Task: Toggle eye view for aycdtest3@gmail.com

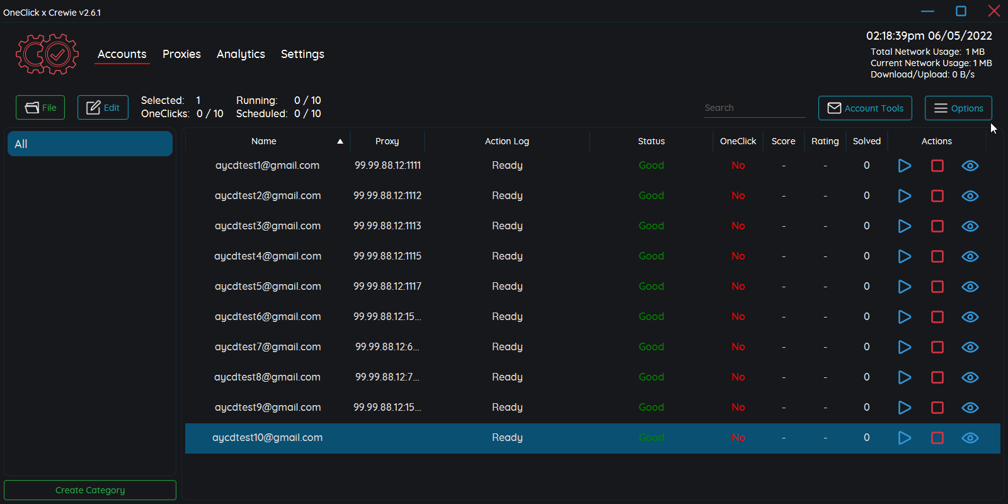Action: [970, 226]
